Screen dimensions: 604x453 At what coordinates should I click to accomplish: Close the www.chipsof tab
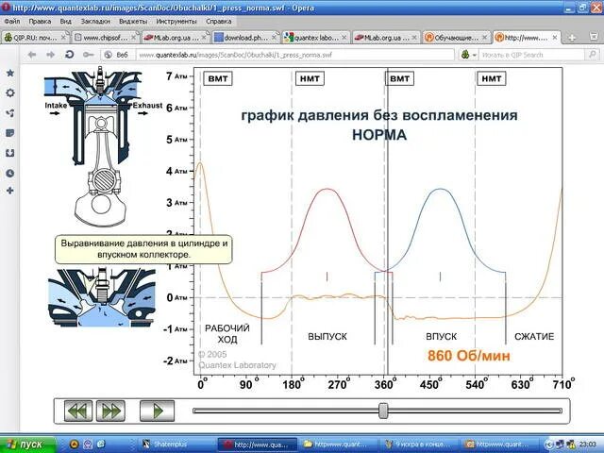tap(134, 38)
